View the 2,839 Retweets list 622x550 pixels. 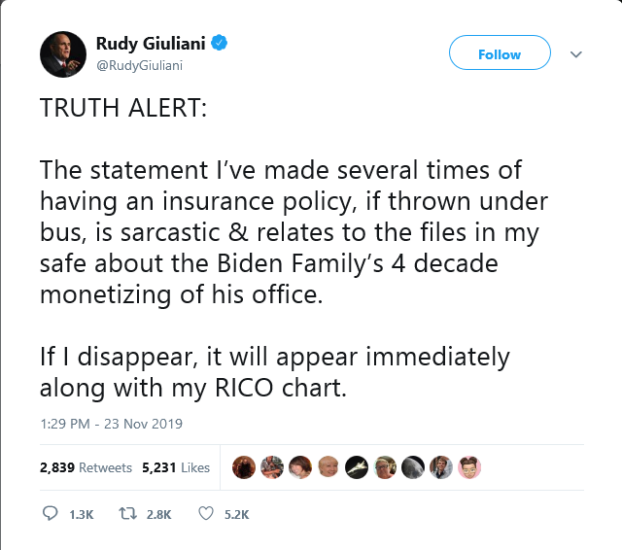(x=86, y=467)
